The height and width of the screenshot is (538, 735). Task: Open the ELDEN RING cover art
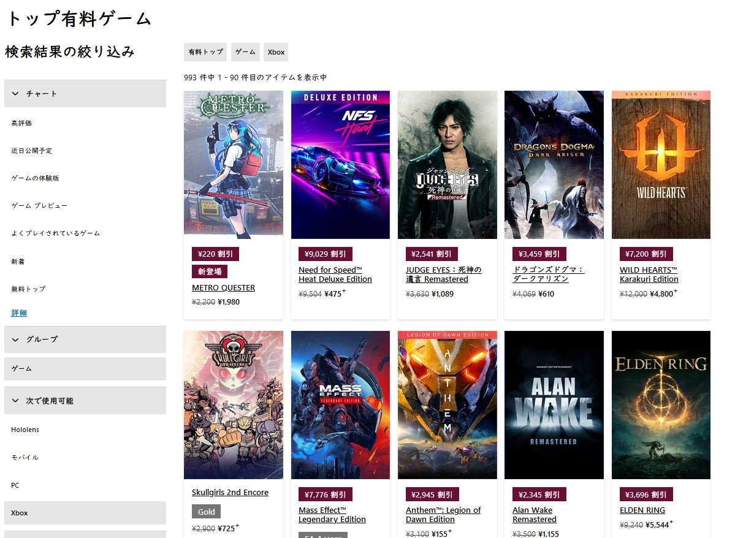click(661, 405)
